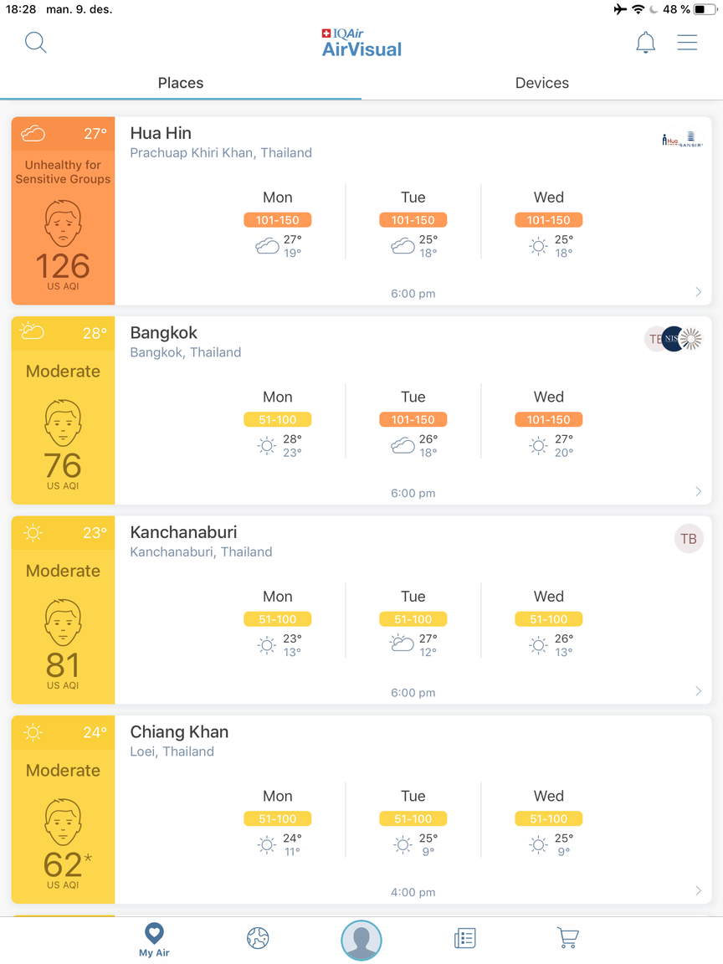Tap Bangkok contributor logos cluster
This screenshot has width=723, height=964.
674,339
